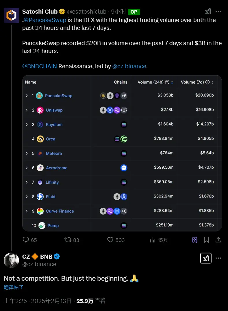Open the reply icon on Satoshi Club's post

[x=27, y=240]
